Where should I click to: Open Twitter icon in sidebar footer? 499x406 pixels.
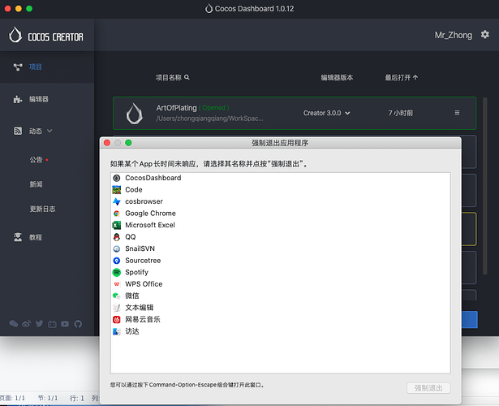click(x=40, y=324)
